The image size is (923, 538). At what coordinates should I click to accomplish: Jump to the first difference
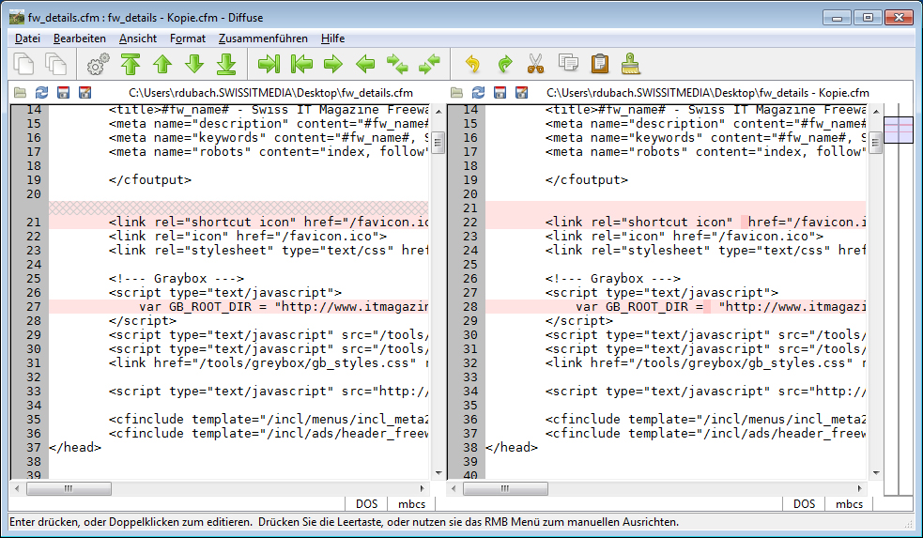tap(131, 64)
